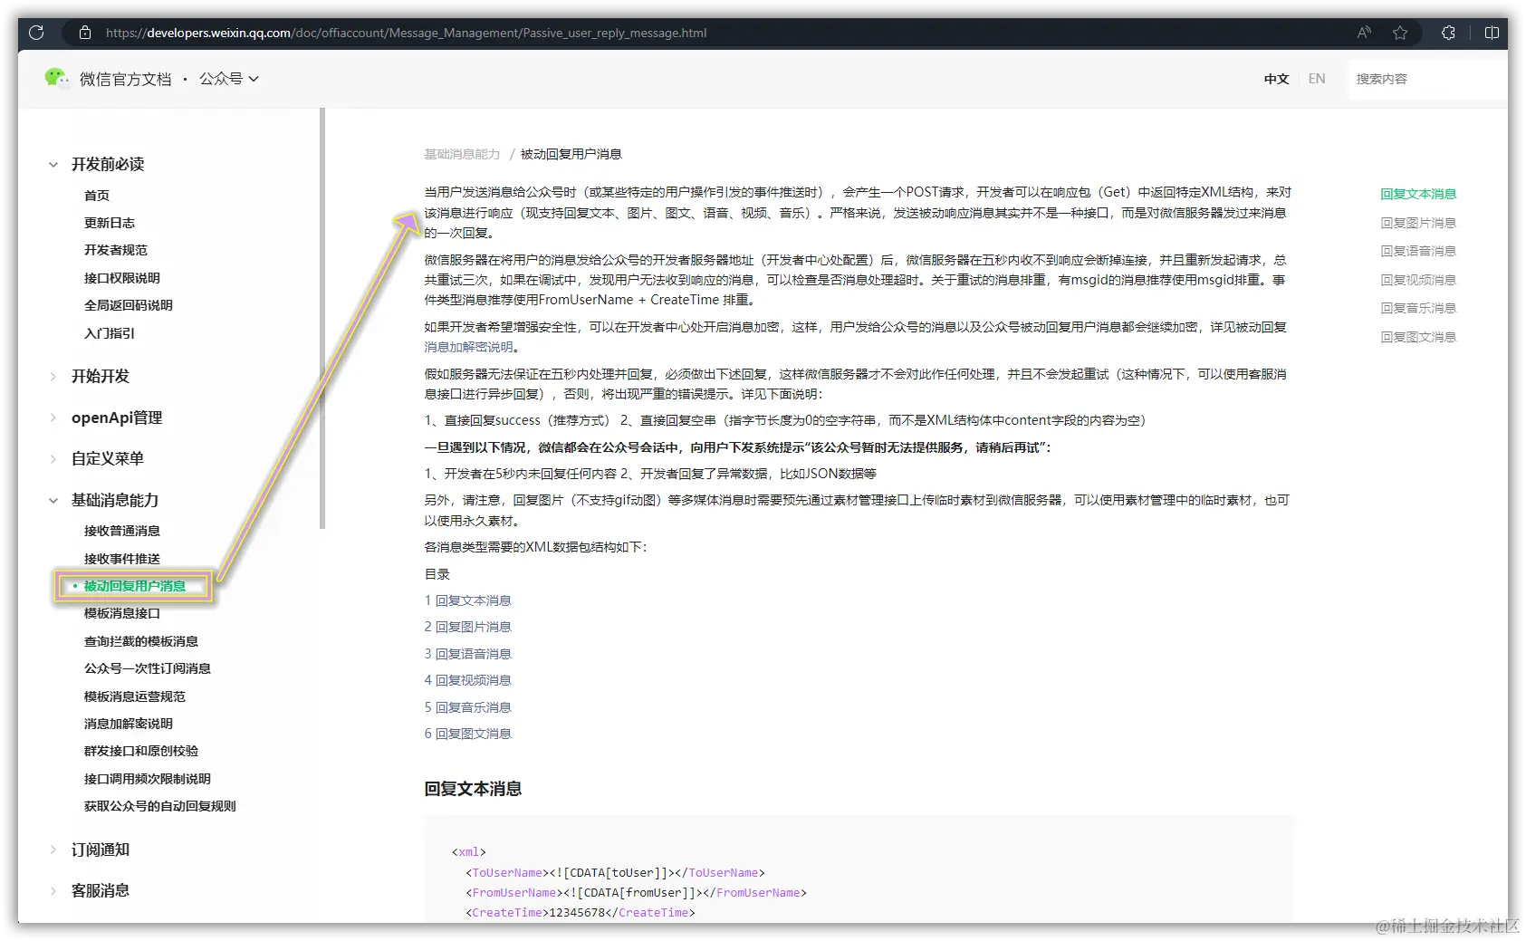Click the sidebar vertical scrollbar
Viewport: 1526px width, 941px height.
click(322, 319)
